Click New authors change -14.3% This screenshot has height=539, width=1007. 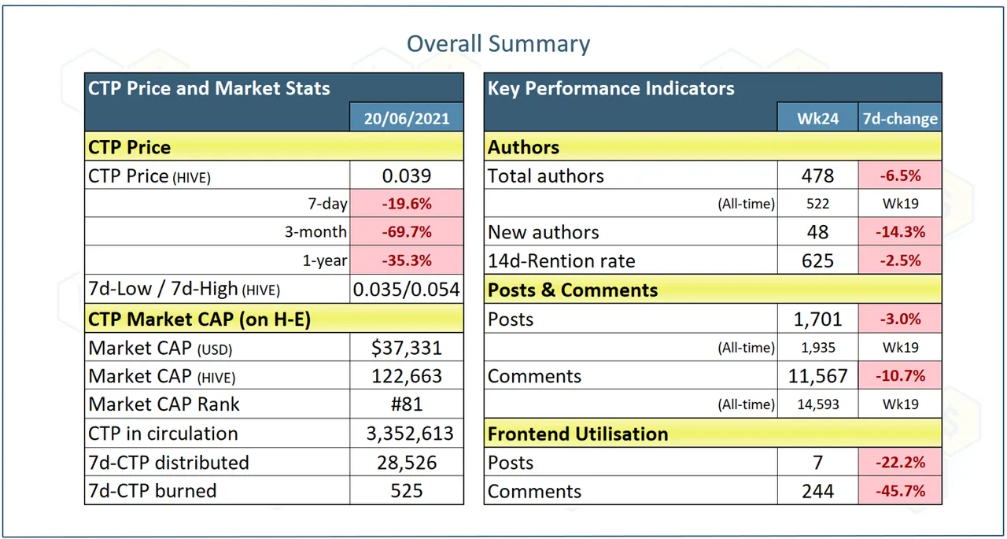(899, 232)
